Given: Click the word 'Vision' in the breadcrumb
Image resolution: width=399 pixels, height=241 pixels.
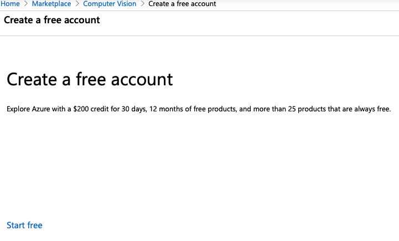Looking at the screenshot, I should [125, 4].
